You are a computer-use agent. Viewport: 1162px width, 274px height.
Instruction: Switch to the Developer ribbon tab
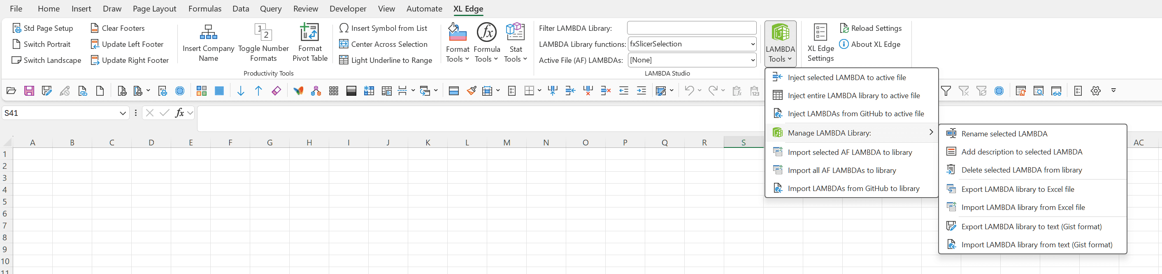[348, 9]
